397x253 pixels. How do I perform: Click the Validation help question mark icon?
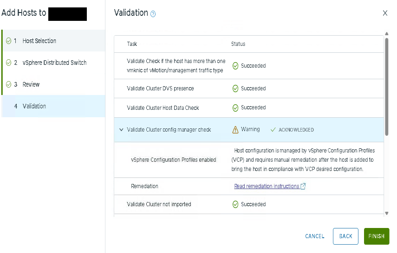pos(153,14)
